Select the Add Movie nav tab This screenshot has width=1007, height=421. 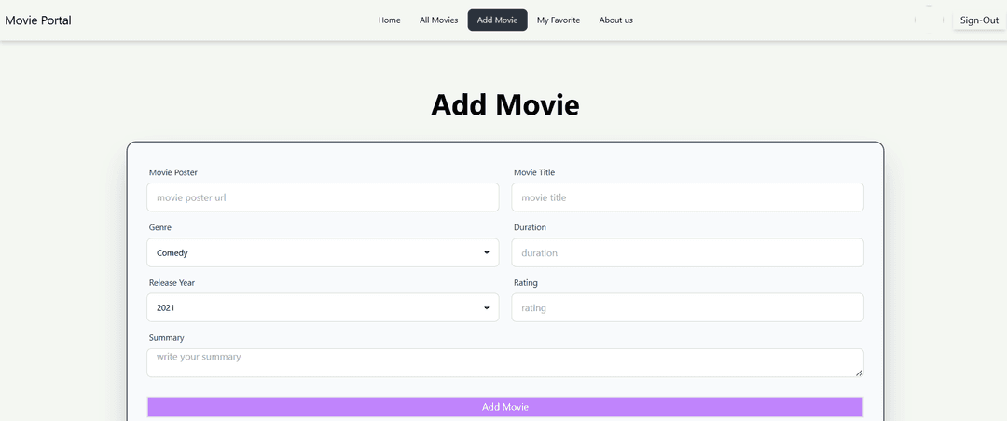point(497,20)
